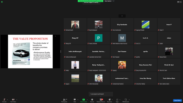Open the Chat panel
Image resolution: width=183 pixels, height=103 pixels.
[x=75, y=100]
